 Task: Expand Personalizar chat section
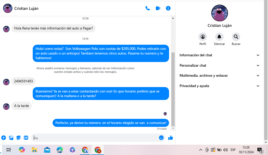[x=220, y=65]
